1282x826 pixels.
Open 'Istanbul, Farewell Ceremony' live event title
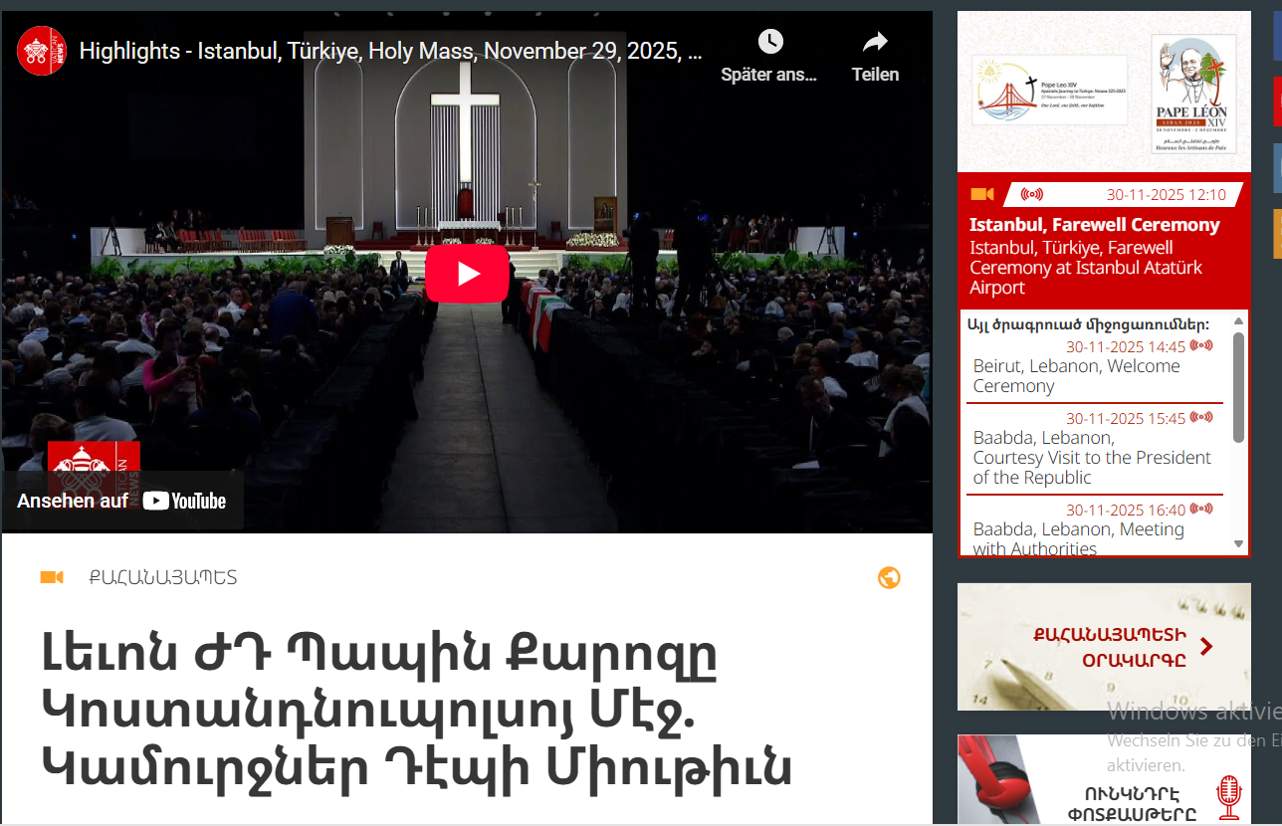(1095, 225)
